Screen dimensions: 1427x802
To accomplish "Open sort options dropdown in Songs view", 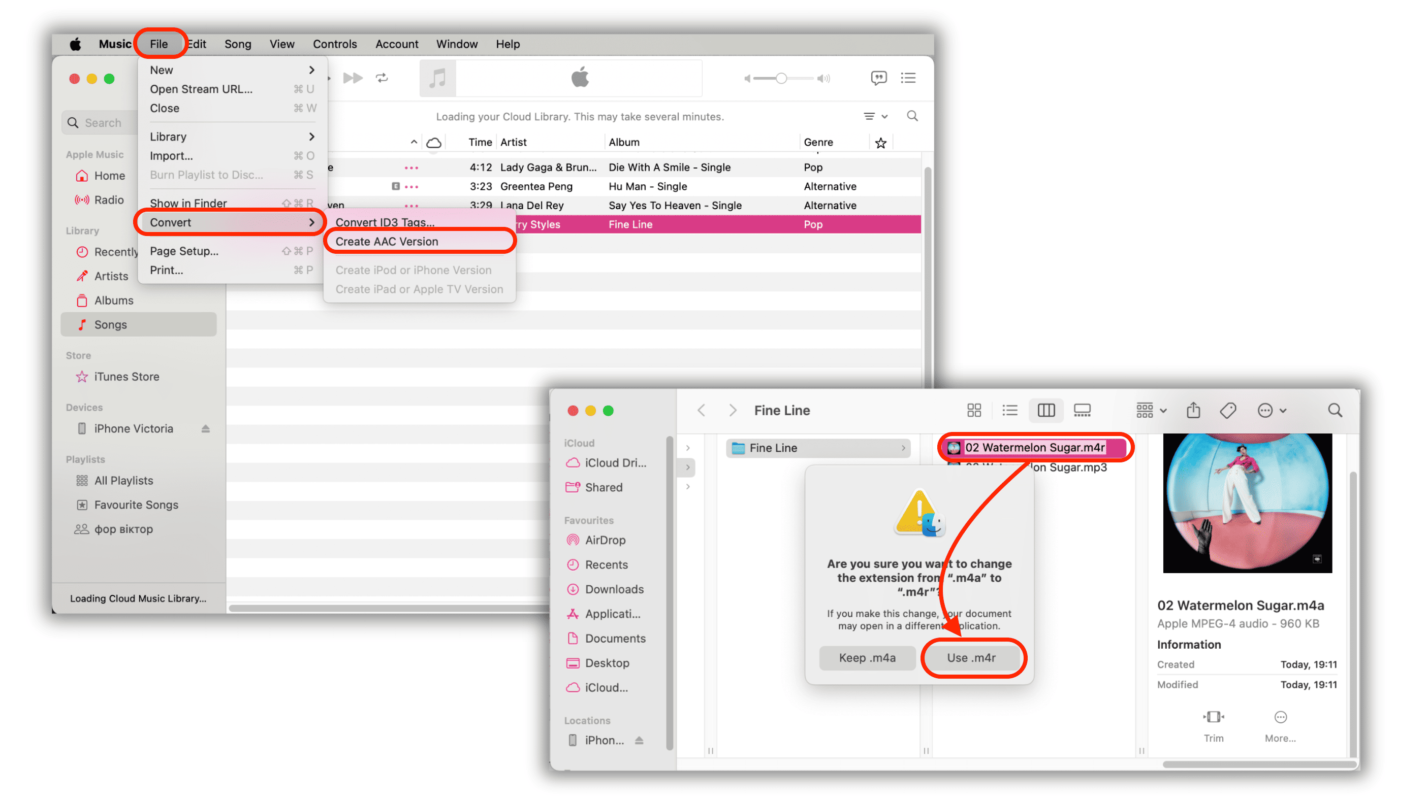I will [875, 116].
